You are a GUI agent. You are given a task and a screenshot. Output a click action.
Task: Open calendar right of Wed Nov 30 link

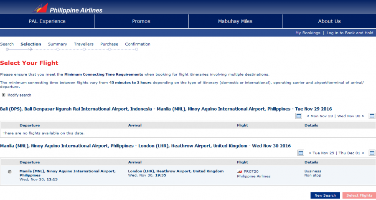point(372,116)
